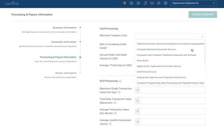Image resolution: width=224 pixels, height=128 pixels.
Task: Go to Ownership information step
Action: pos(64,42)
